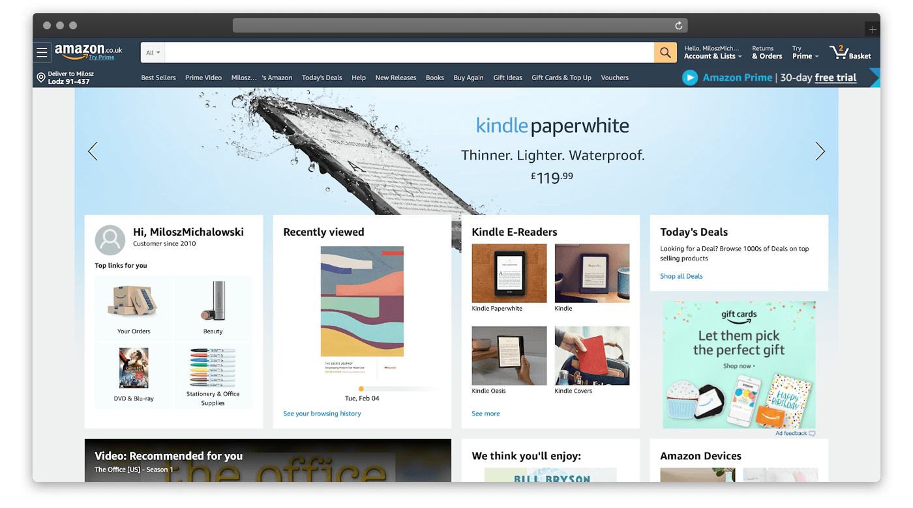Click the Kindle Covers product image
The image size is (913, 508).
(592, 356)
